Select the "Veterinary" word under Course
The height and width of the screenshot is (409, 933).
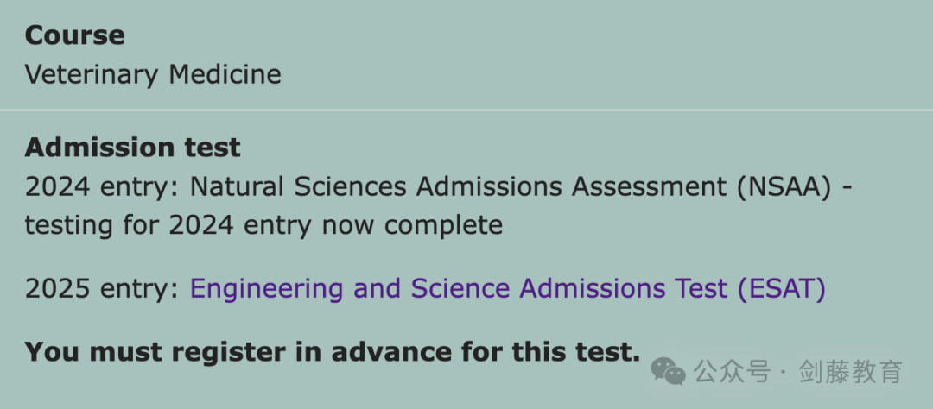tap(92, 76)
